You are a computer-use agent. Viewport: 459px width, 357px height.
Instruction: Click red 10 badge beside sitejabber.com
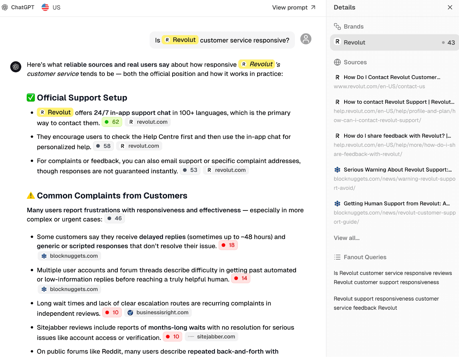click(172, 336)
